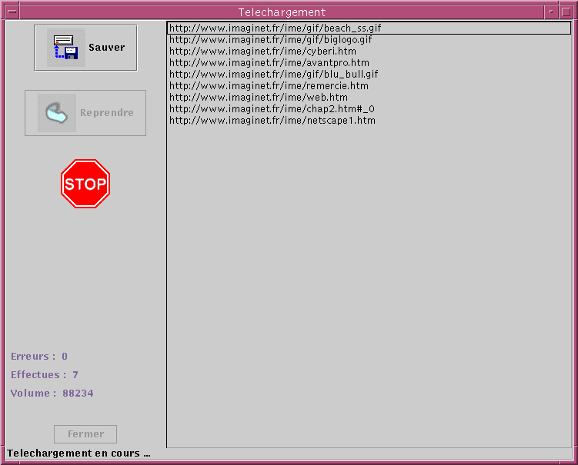The height and width of the screenshot is (465, 578).
Task: Maximize the Telechargement window
Action: click(566, 12)
